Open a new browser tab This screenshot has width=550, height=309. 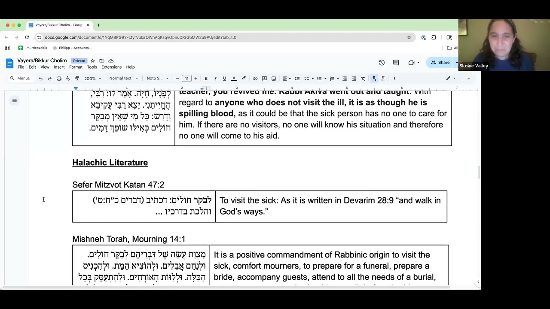98,25
